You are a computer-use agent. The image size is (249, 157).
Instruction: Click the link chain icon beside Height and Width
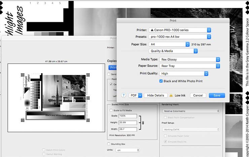(143, 123)
